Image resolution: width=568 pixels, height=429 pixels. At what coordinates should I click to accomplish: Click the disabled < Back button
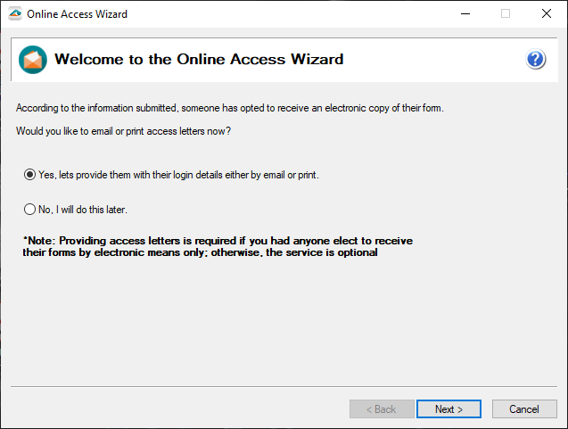(x=382, y=409)
